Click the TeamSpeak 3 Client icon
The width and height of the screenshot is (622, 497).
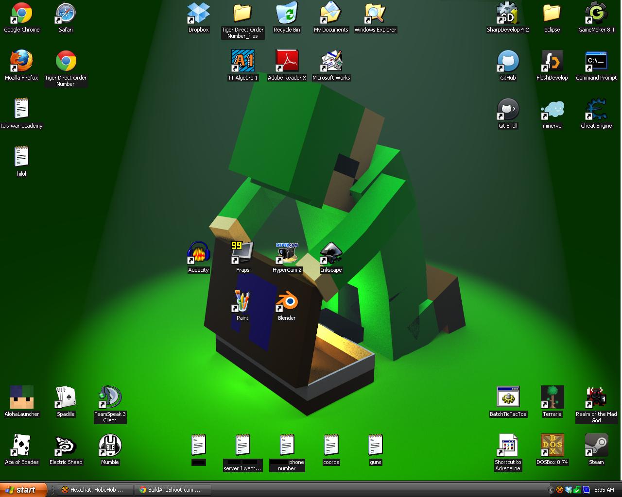110,398
